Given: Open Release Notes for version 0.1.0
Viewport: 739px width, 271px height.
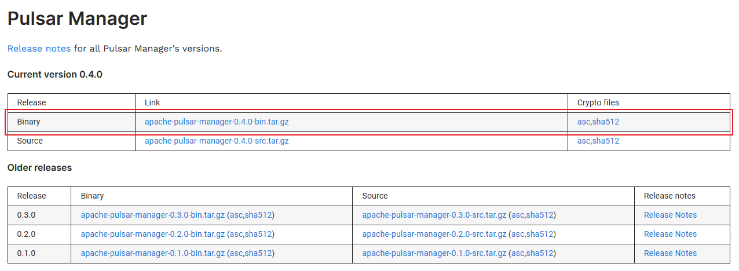Looking at the screenshot, I should coord(670,253).
